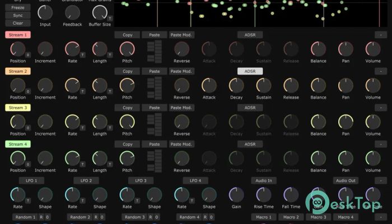Click the T button next to Stream 2 Length
The width and height of the screenshot is (392, 224).
coord(110,91)
